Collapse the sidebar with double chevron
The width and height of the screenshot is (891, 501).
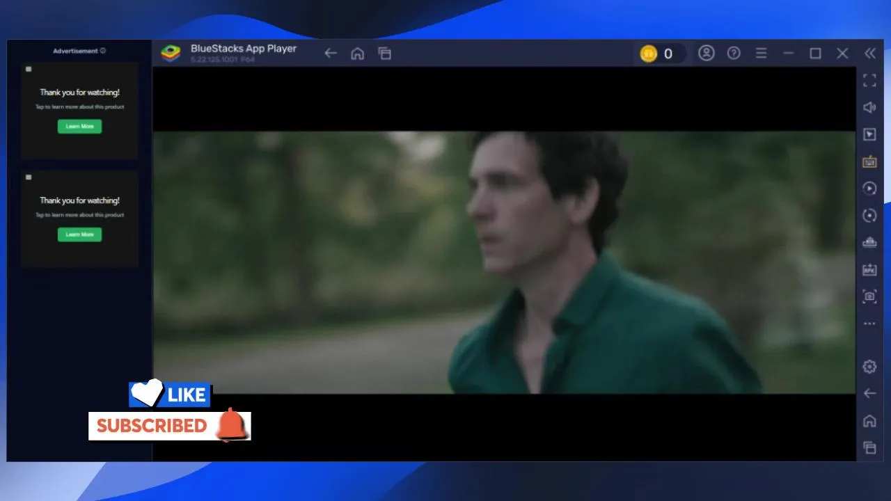(x=869, y=54)
